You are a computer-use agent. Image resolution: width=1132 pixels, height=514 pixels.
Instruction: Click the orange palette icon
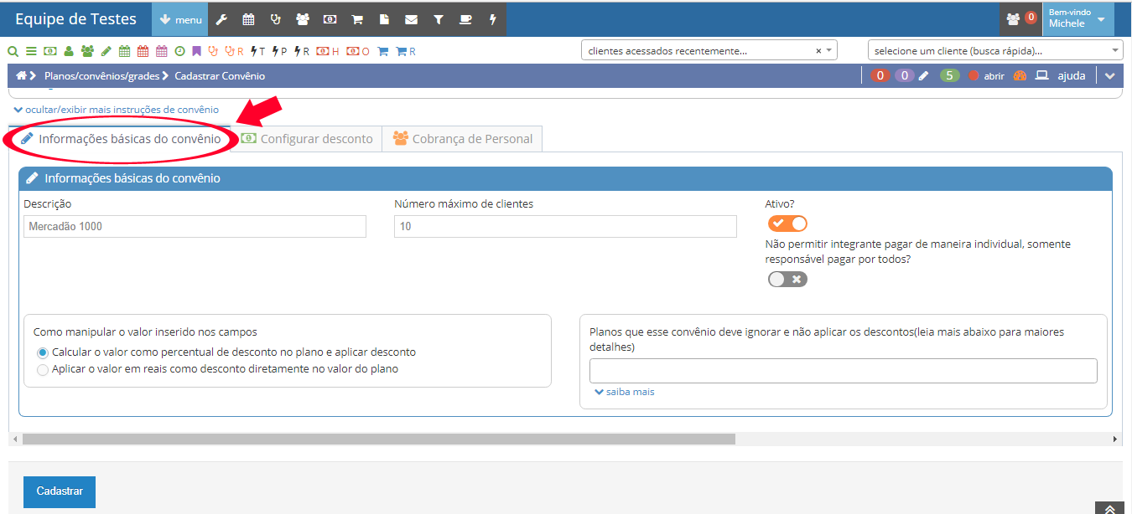(x=1020, y=76)
